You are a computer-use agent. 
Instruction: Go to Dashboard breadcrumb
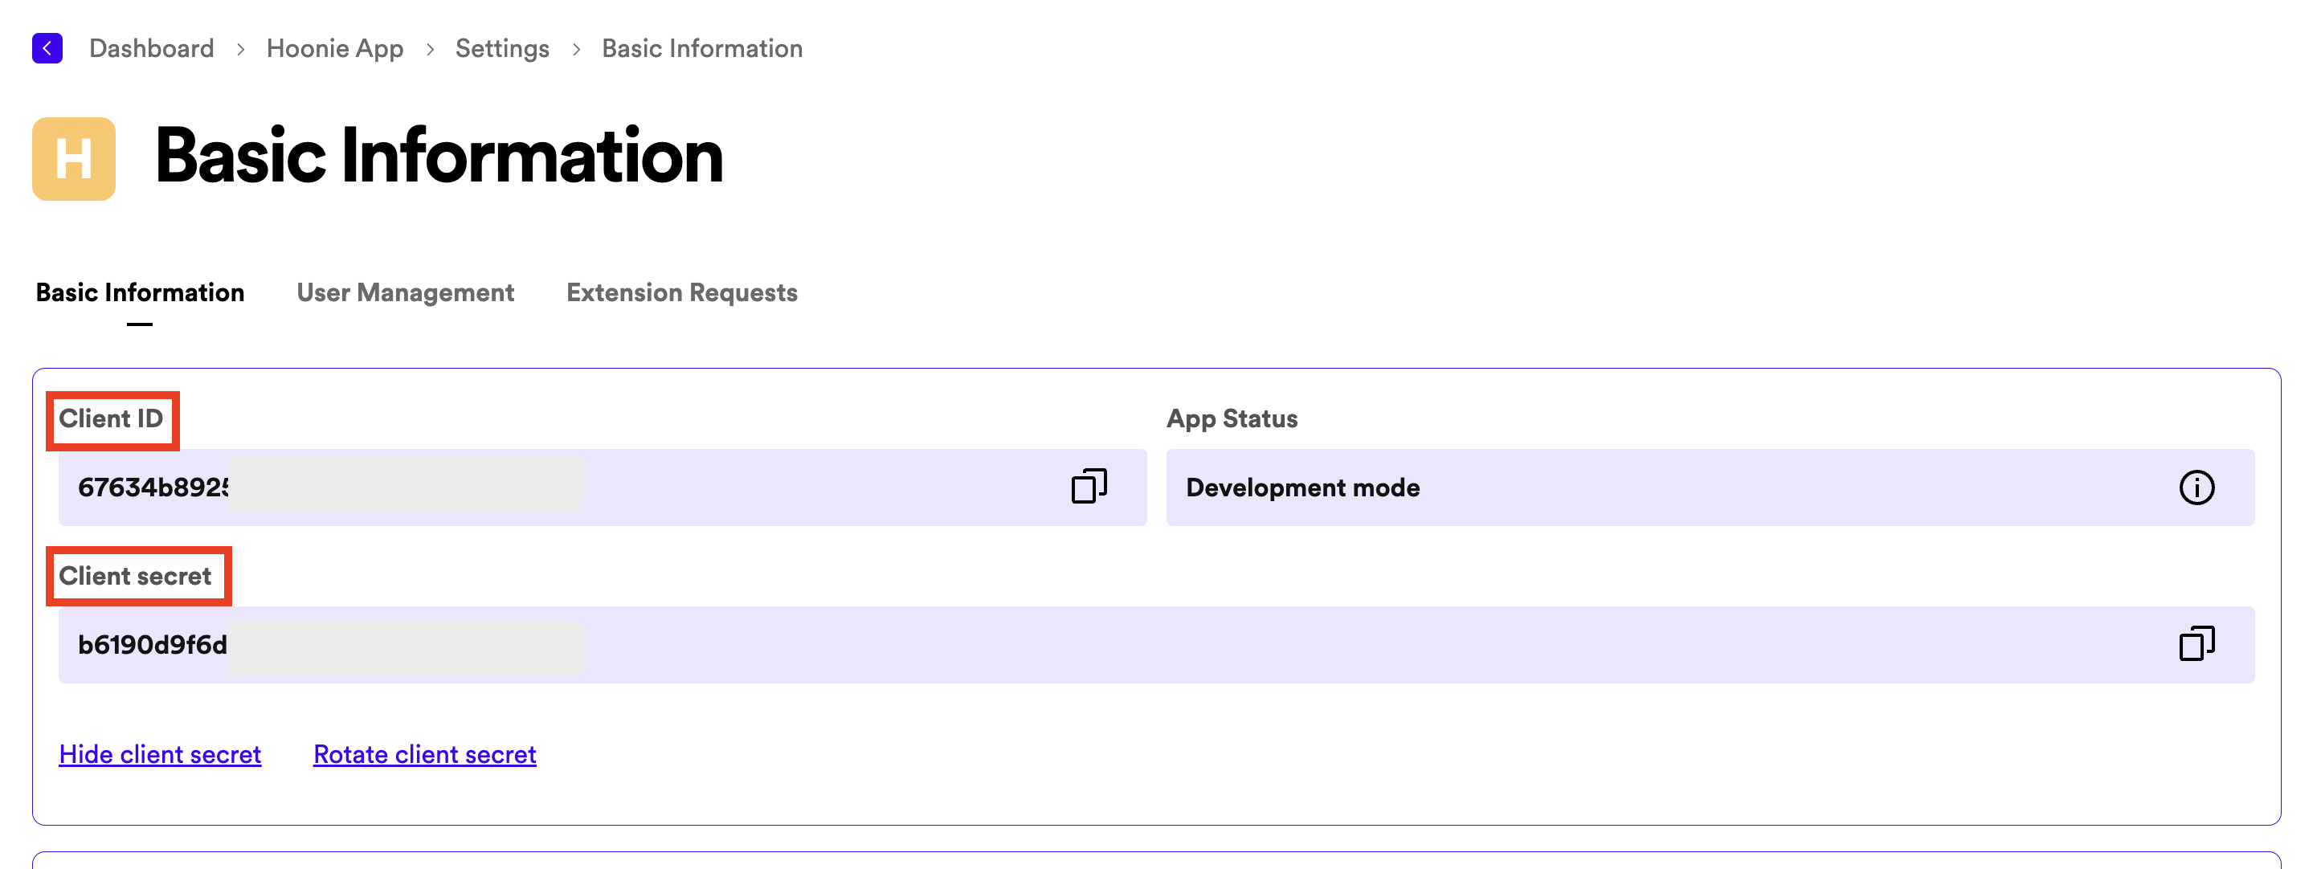151,48
